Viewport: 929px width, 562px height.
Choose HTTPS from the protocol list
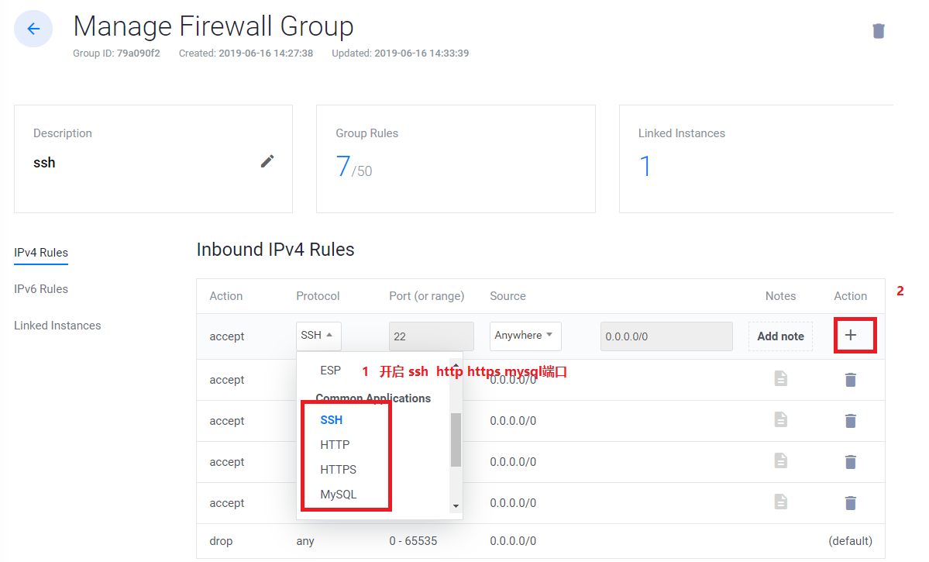339,470
